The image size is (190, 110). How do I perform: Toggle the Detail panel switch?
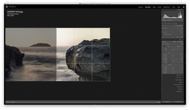(x=162, y=82)
